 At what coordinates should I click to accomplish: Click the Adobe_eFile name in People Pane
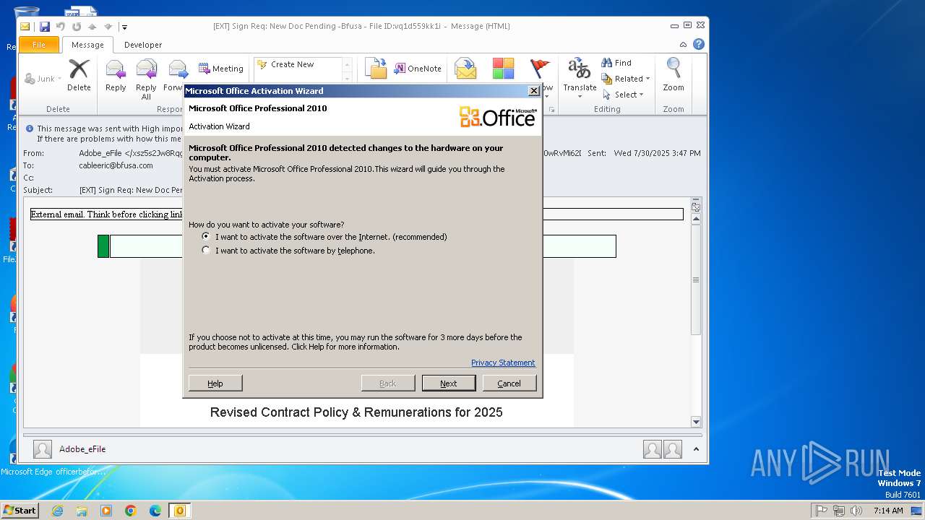[82, 449]
